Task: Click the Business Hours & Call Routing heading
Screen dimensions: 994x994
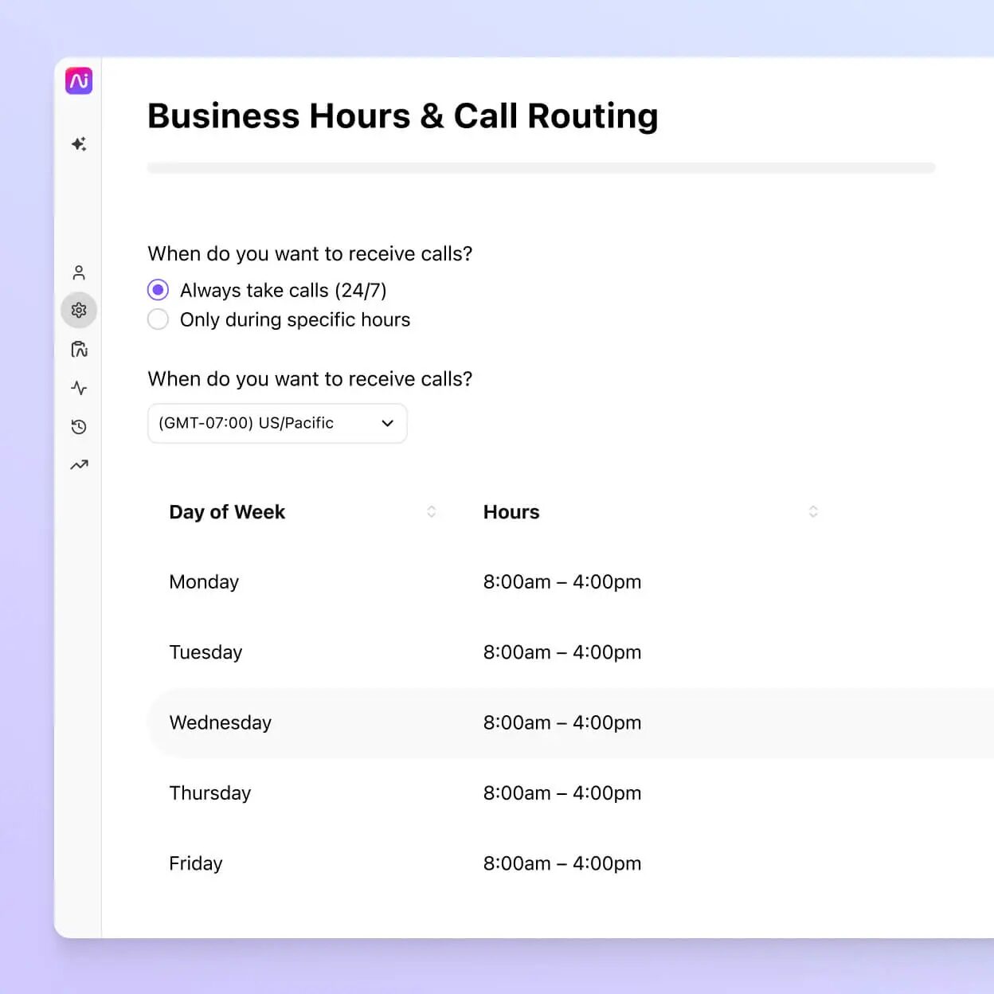Action: [402, 115]
